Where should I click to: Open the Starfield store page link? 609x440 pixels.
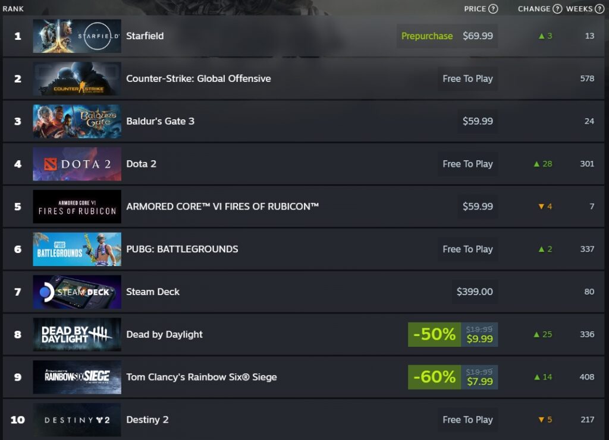pyautogui.click(x=145, y=36)
